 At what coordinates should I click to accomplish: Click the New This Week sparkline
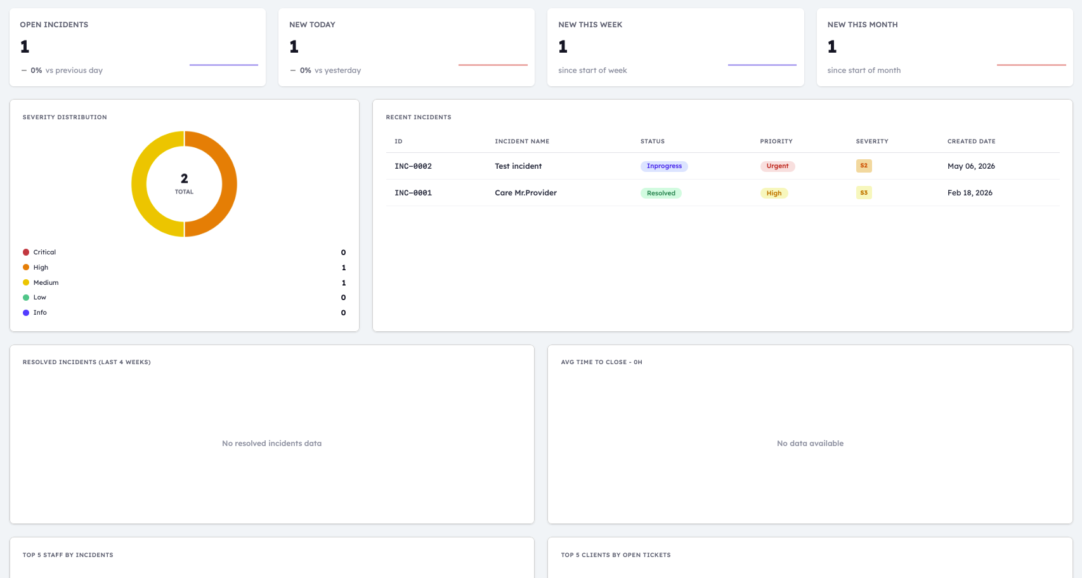[762, 65]
